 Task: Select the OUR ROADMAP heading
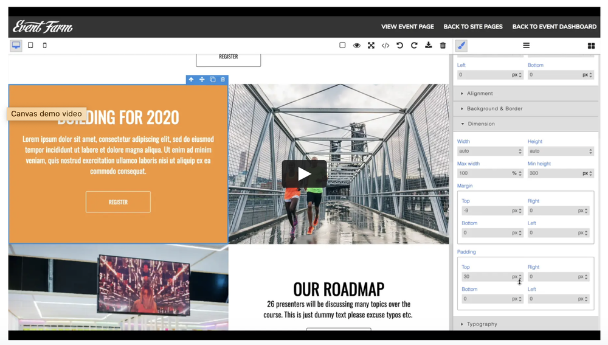(x=339, y=289)
